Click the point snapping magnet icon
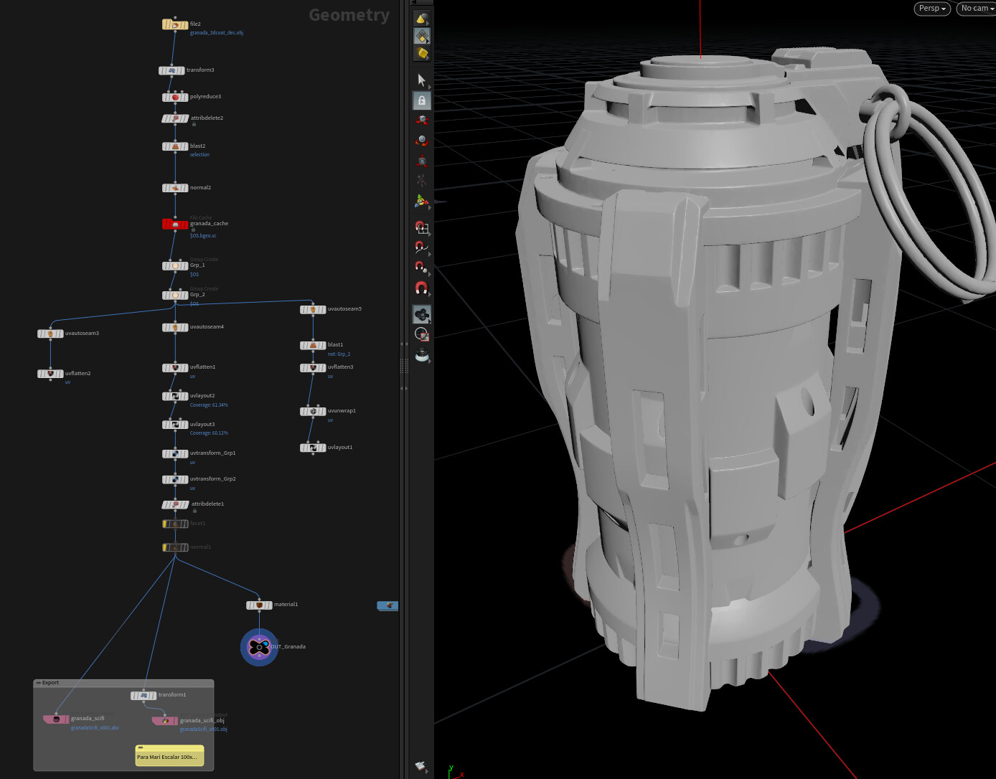Image resolution: width=996 pixels, height=779 pixels. click(421, 268)
